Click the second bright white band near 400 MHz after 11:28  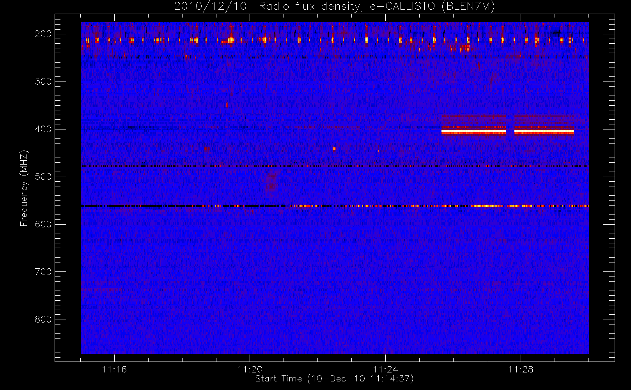(544, 132)
